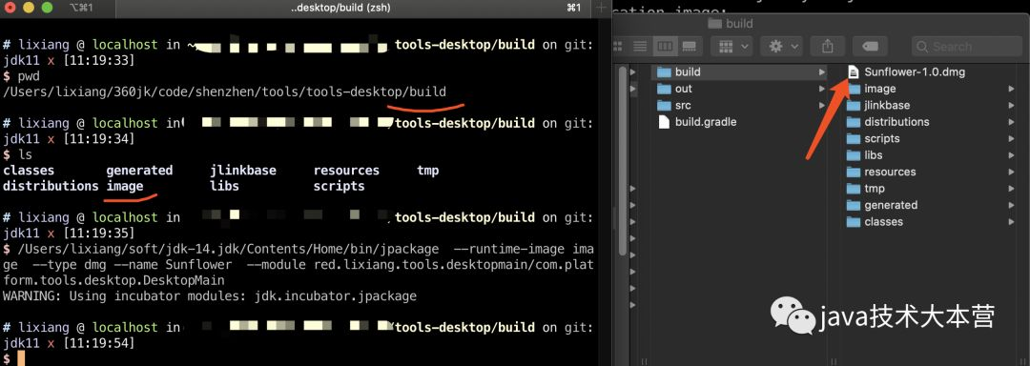1030x366 pixels.
Task: Click the terminal window yellow minimize button
Action: pos(29,8)
